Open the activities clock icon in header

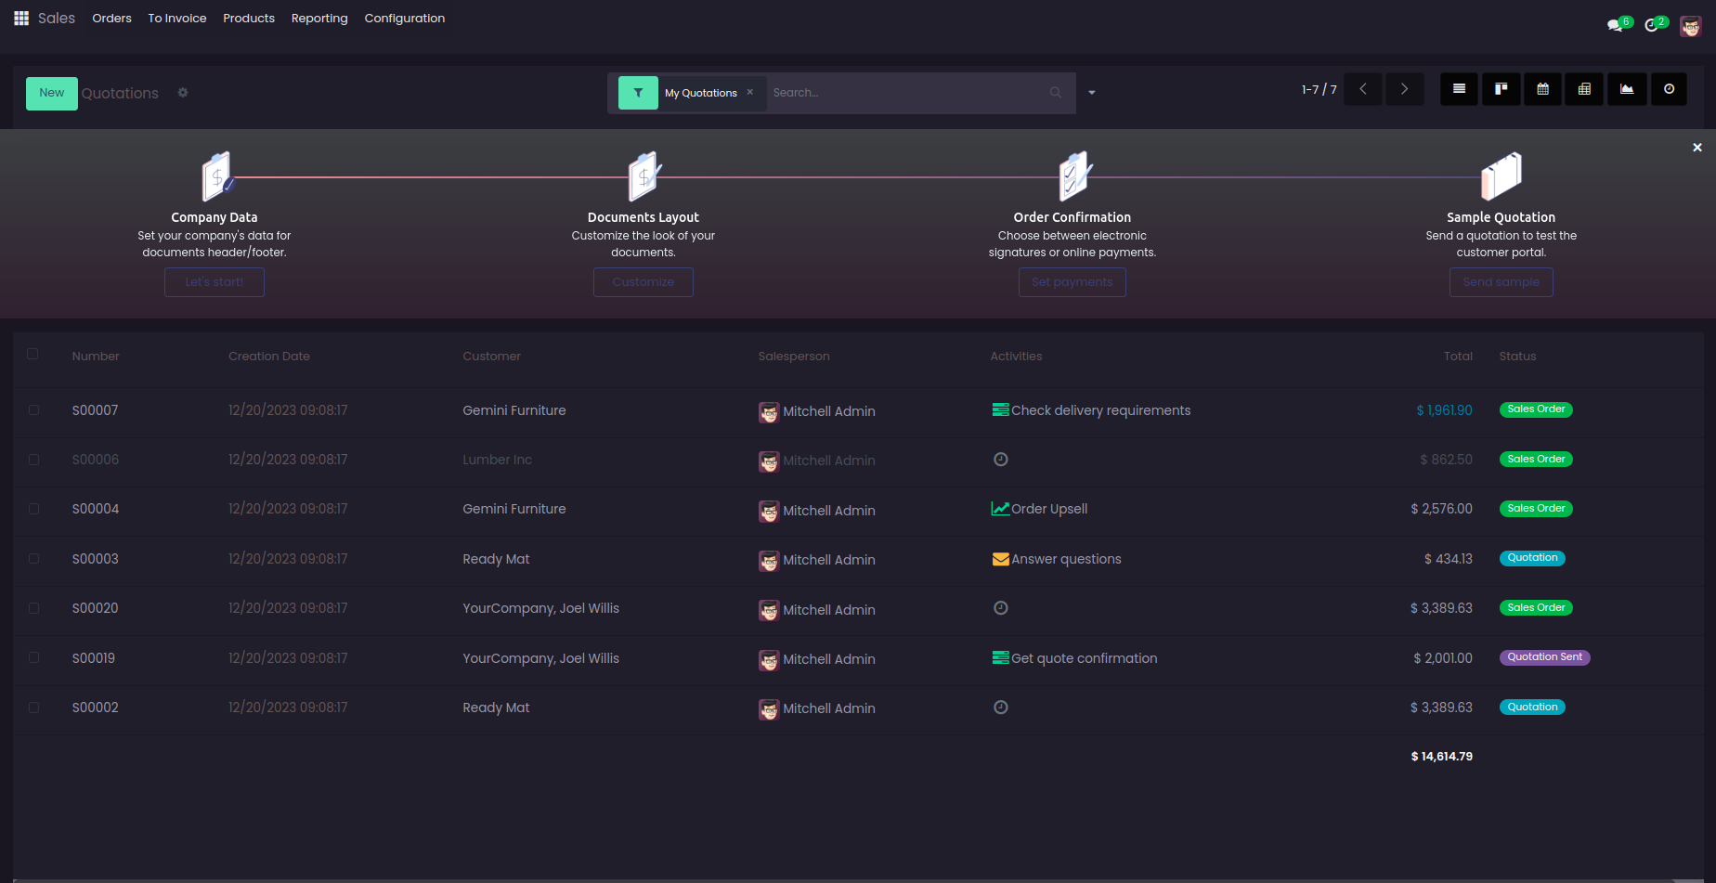pyautogui.click(x=1651, y=26)
